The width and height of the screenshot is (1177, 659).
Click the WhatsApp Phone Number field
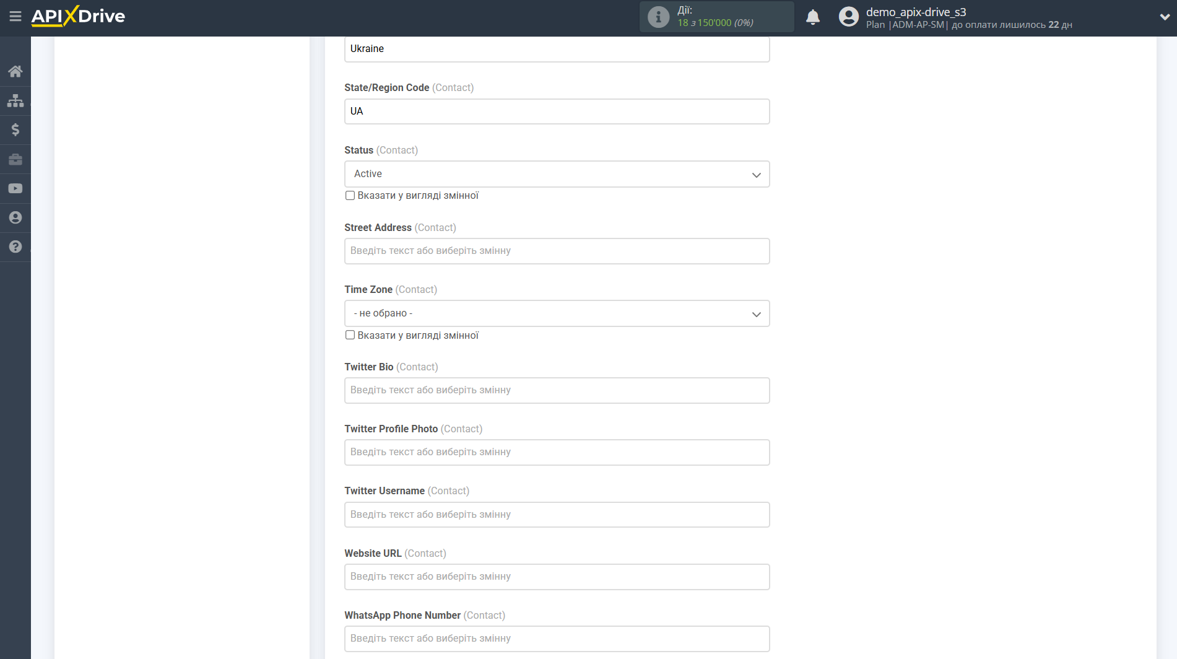click(x=557, y=639)
